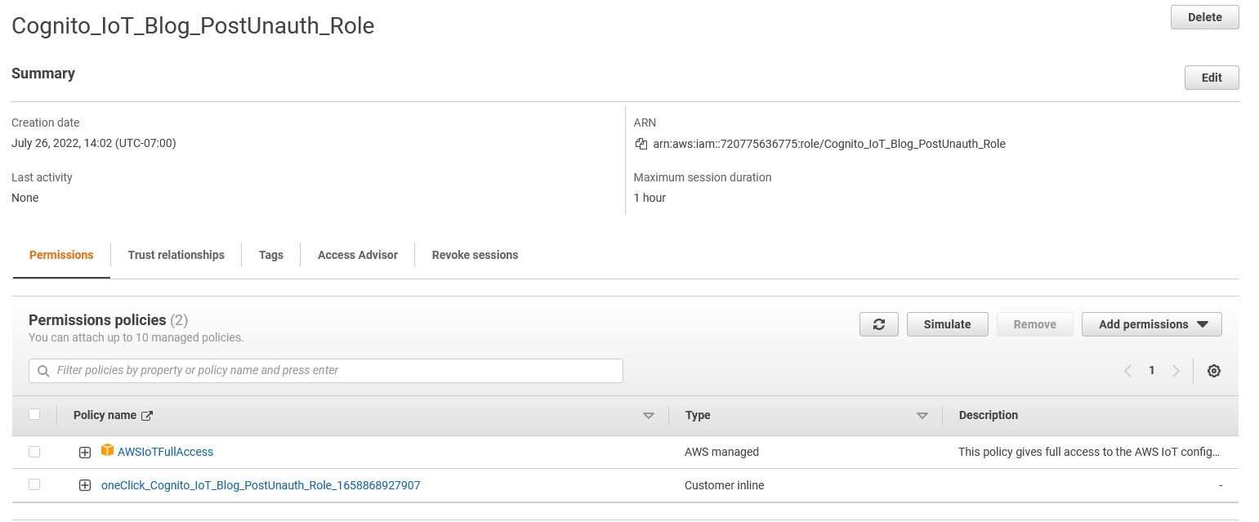Viewport: 1259px width, 522px height.
Task: Go to next page arrow
Action: point(1176,371)
